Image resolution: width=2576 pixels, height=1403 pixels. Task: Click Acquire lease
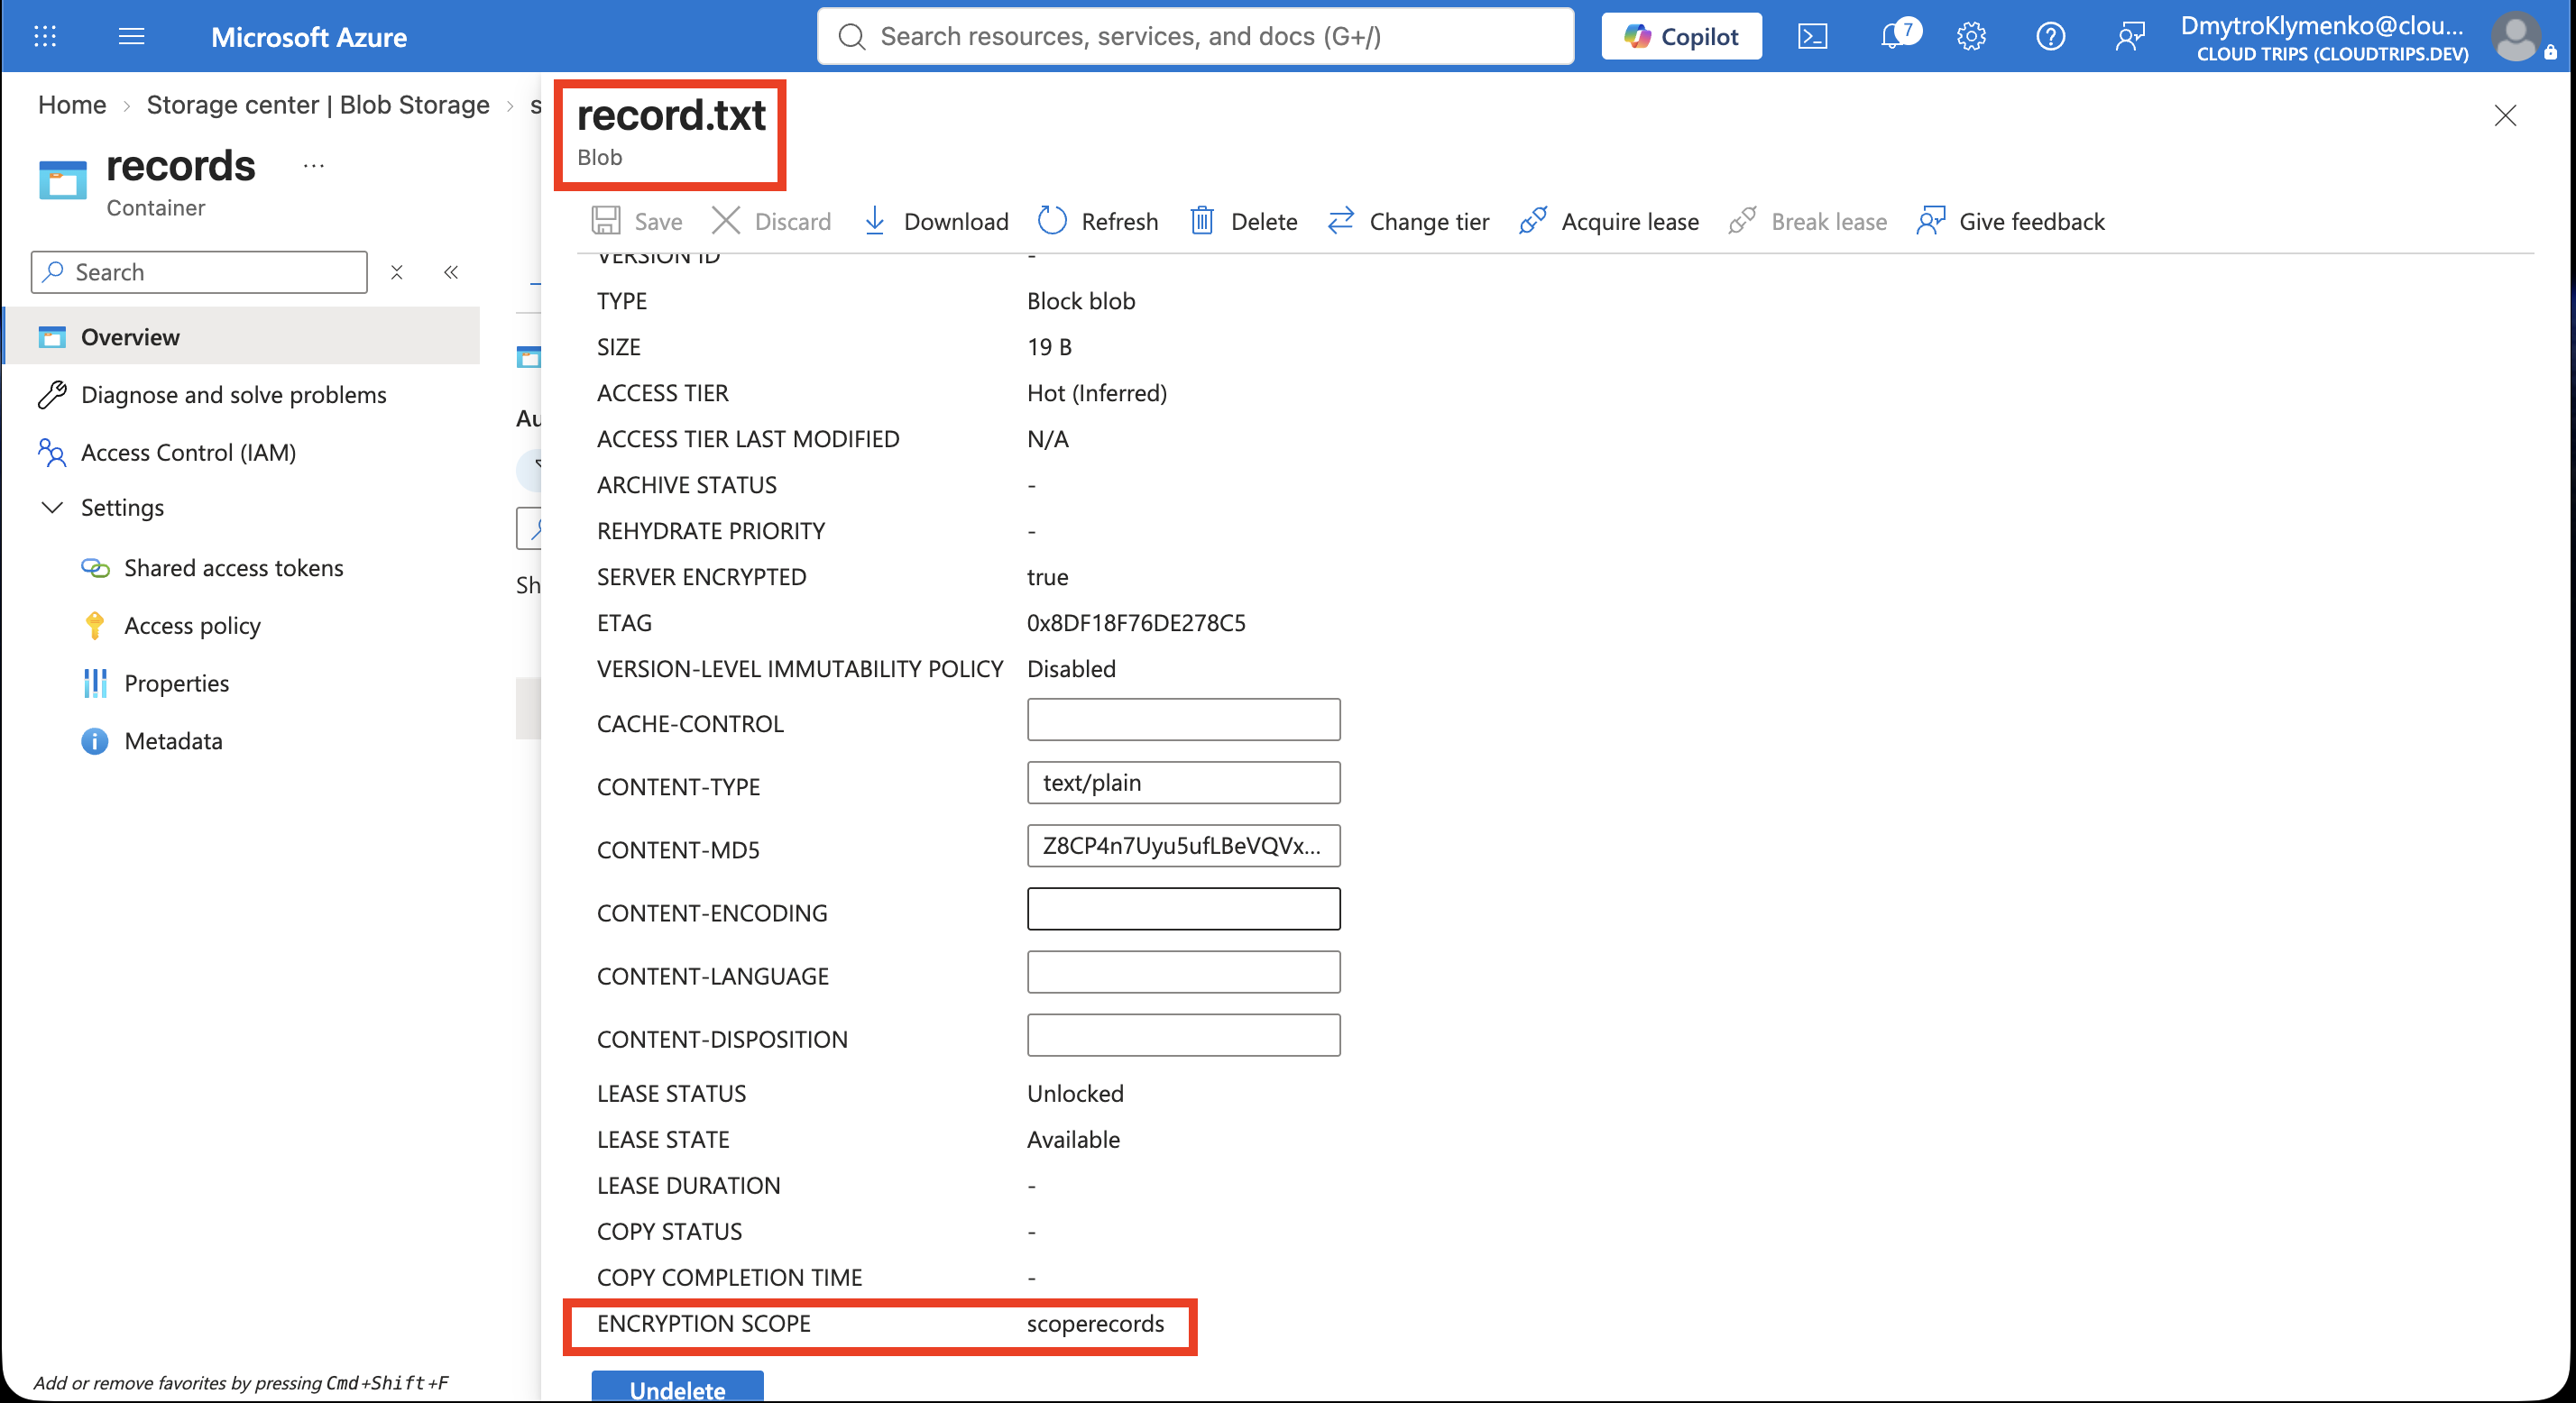[x=1609, y=222]
